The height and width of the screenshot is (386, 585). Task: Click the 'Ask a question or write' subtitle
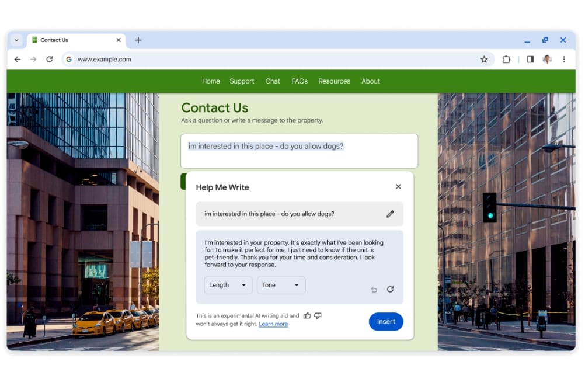252,120
